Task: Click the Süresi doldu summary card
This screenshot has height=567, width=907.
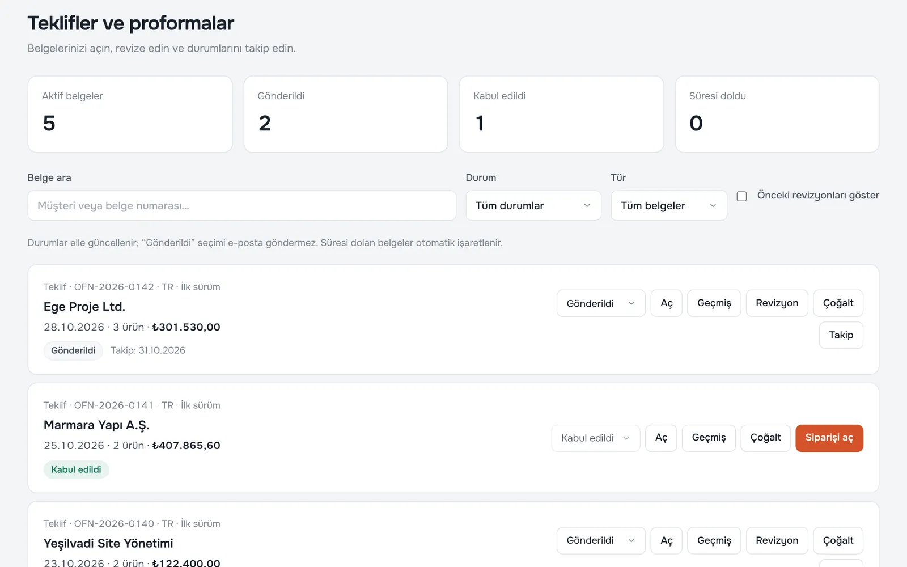Action: [777, 114]
